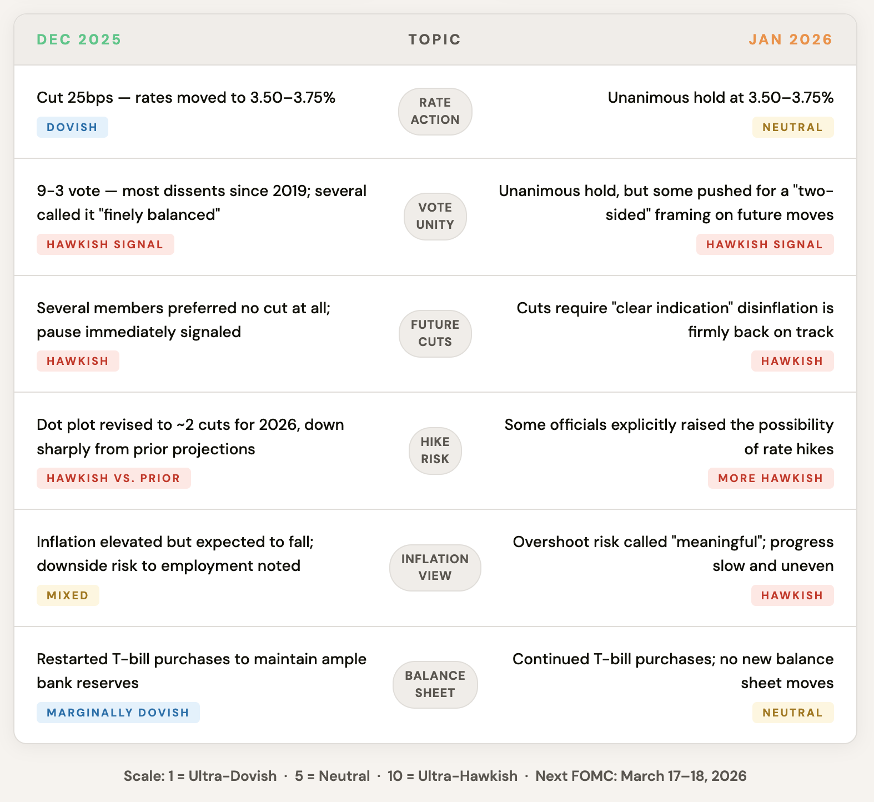Screen dimensions: 874x802
Task: Click the HIKE RISK topic pill
Action: point(435,450)
